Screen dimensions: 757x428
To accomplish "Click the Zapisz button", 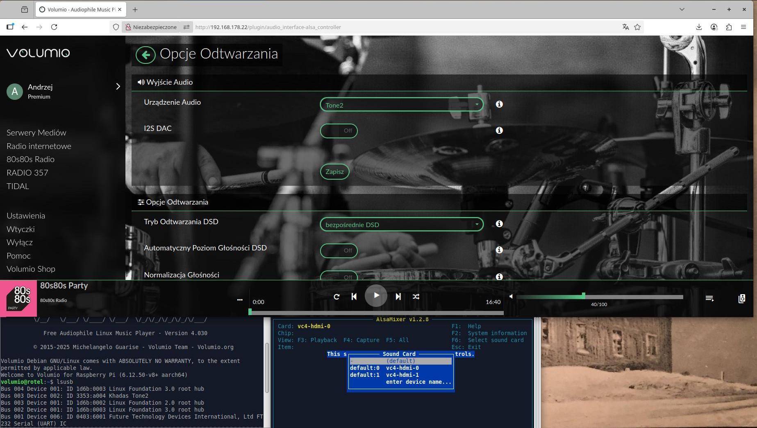I will point(334,172).
